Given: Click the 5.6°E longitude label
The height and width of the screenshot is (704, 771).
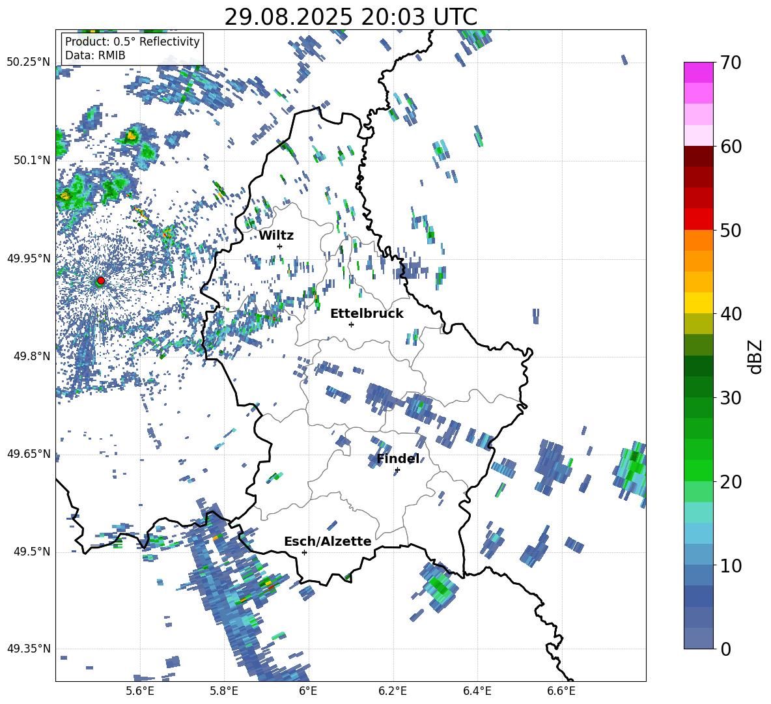Looking at the screenshot, I should [x=140, y=692].
